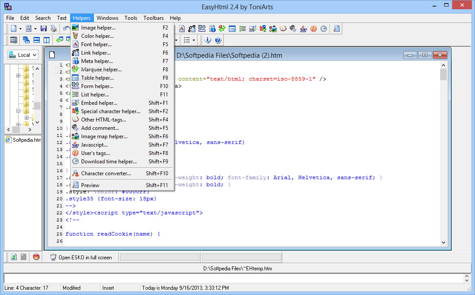Click the Other HTML-tags book toolbar icon

(x=283, y=29)
